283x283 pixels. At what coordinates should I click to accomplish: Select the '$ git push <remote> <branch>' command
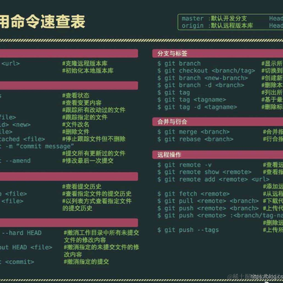(208, 208)
